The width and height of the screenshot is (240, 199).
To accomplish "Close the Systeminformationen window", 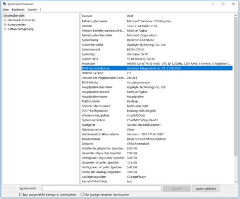I will [233, 4].
